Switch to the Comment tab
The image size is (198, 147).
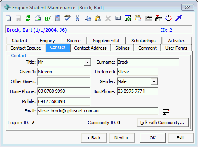click(147, 48)
